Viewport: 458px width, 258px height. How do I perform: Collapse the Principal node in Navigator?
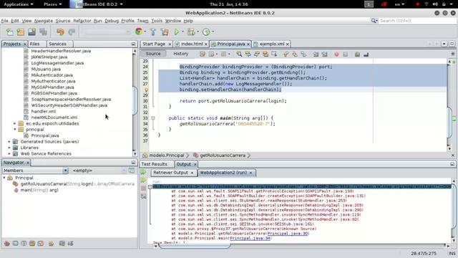pos(4,178)
